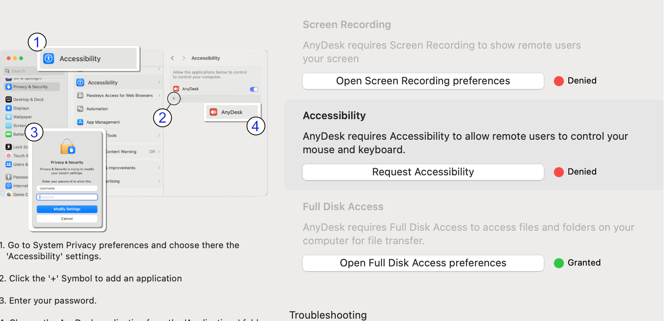Click Passwords key icon in illustrated sidebar
Screen dimensions: 664x321
click(9, 177)
